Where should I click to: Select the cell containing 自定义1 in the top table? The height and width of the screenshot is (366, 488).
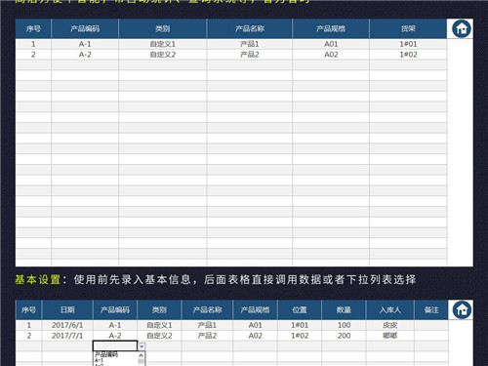tap(163, 44)
